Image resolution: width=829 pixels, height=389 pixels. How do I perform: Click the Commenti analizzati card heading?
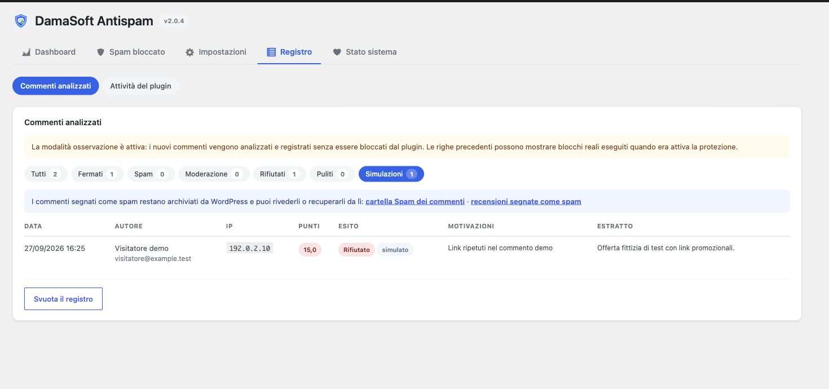[x=63, y=122]
